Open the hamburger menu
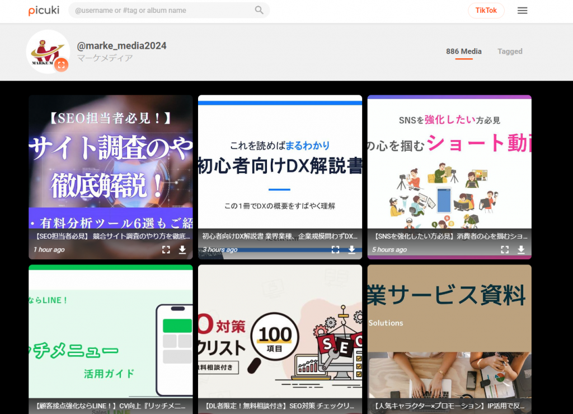 click(522, 10)
